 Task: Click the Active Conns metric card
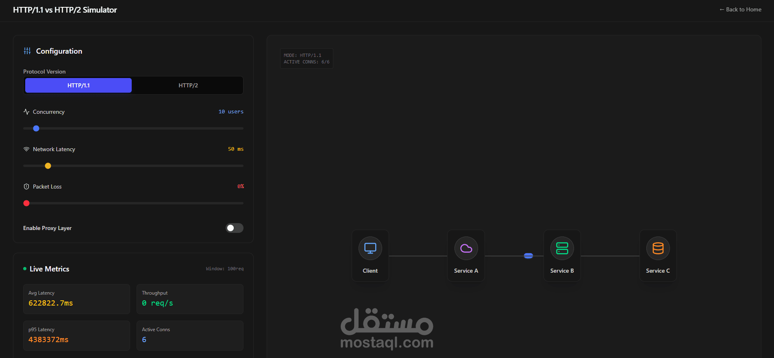pos(190,336)
